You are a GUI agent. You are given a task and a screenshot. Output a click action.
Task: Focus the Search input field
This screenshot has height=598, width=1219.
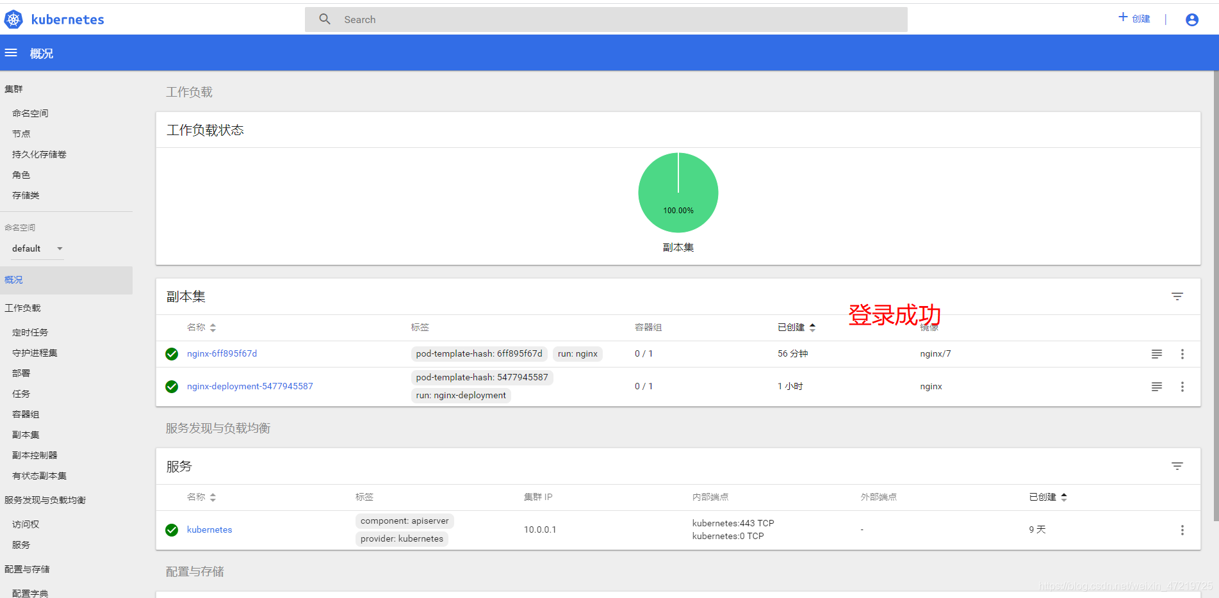pos(606,19)
